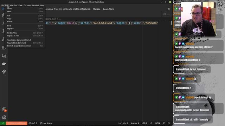Open the Extensions view
Screen dimensions: 225x126
[x=4, y=48]
